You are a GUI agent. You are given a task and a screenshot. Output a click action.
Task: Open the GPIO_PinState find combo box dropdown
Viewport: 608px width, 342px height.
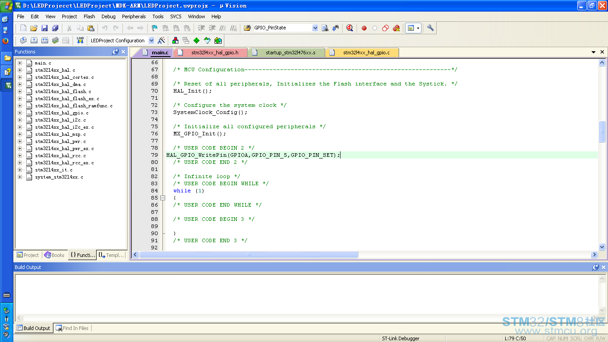315,28
